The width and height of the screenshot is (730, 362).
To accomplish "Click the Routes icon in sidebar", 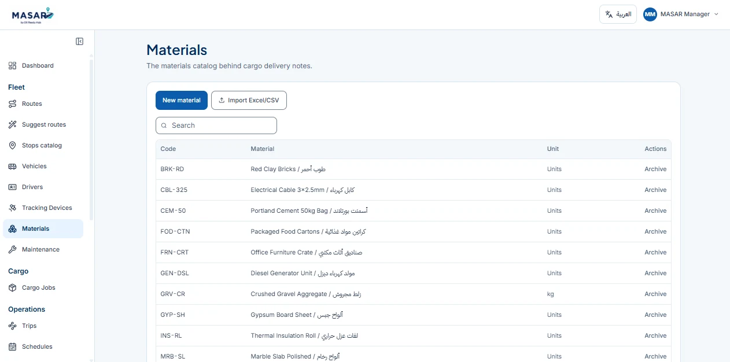I will click(x=13, y=104).
